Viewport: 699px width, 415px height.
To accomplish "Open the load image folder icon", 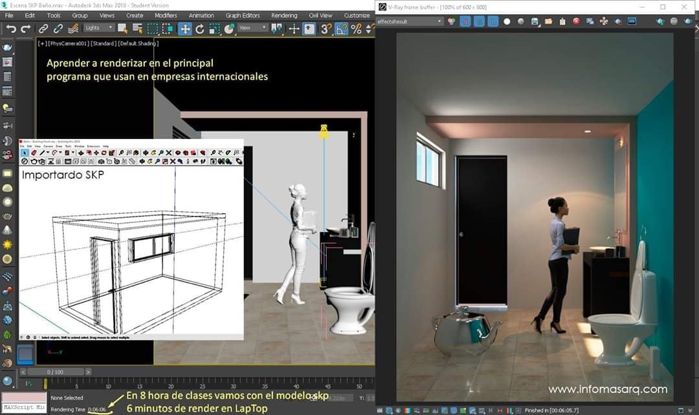I will (548, 21).
